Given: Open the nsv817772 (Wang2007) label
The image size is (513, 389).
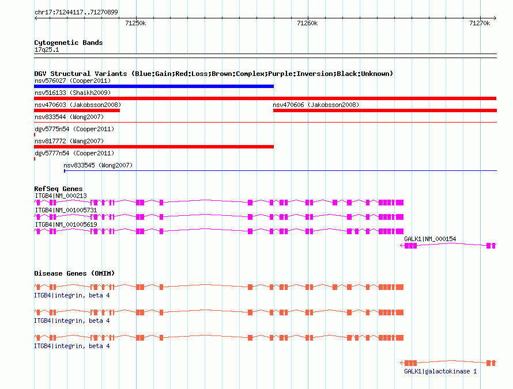Looking at the screenshot, I should click(x=69, y=141).
